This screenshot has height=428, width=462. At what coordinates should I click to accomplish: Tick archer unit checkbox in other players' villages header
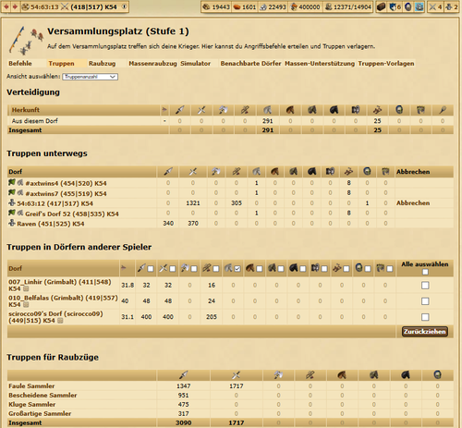point(216,269)
